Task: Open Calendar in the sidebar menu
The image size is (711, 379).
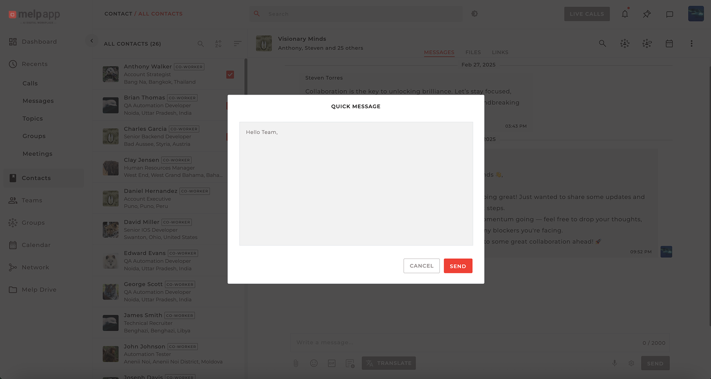Action: pos(36,245)
